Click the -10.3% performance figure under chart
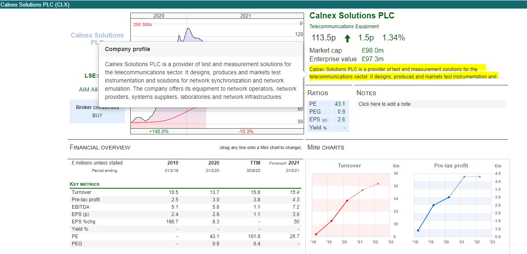 (245, 131)
